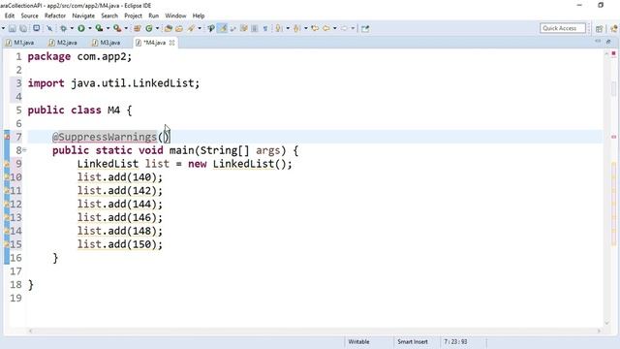Click the Last Edit Location icon
The width and height of the screenshot is (620, 349).
click(315, 28)
